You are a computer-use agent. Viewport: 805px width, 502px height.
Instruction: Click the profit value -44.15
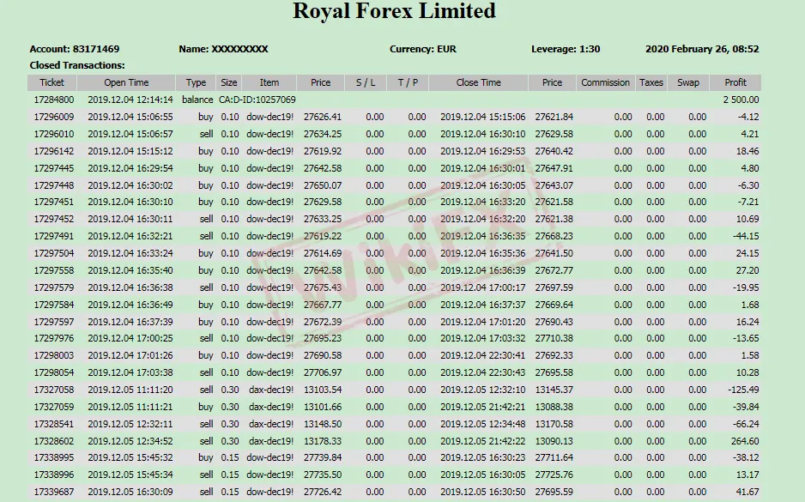[746, 236]
